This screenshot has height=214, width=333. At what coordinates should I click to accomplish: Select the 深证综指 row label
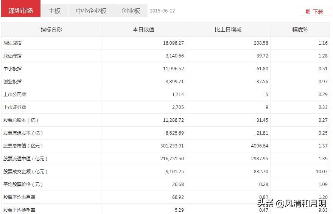coord(12,56)
